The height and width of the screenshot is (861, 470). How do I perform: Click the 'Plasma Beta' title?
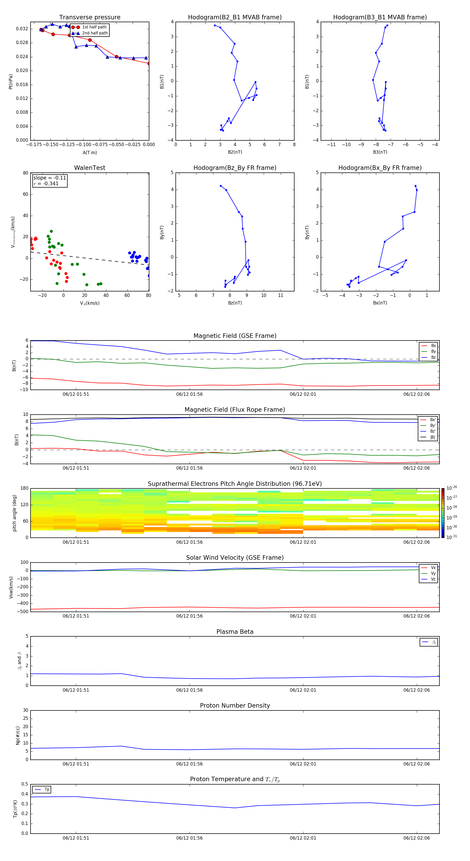coord(235,632)
